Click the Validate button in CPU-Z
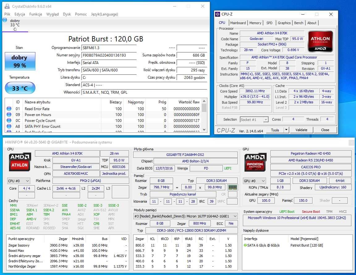 tap(301, 130)
